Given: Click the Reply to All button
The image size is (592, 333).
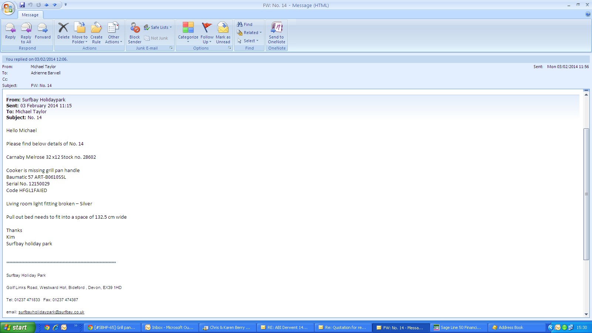Looking at the screenshot, I should (26, 33).
